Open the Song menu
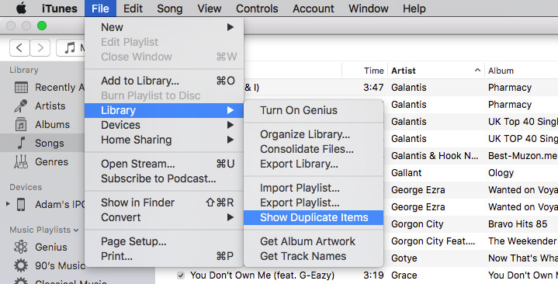Image resolution: width=558 pixels, height=284 pixels. point(170,9)
